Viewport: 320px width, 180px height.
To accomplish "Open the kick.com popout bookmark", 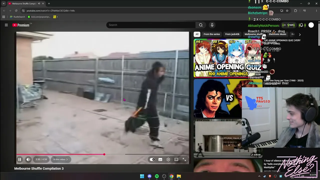I will click(39, 17).
